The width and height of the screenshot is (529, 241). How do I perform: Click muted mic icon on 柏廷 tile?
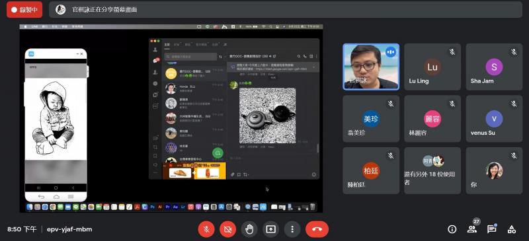pyautogui.click(x=391, y=156)
